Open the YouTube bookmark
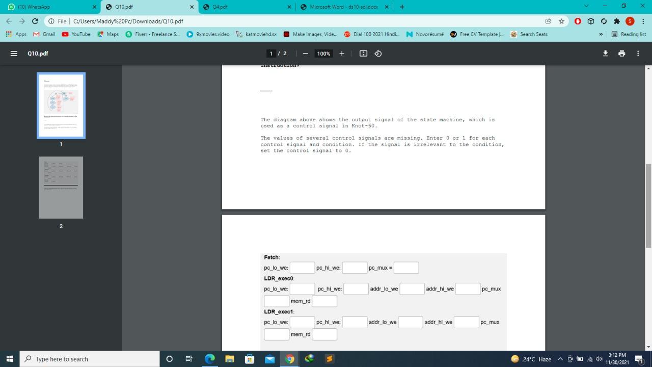 (76, 34)
